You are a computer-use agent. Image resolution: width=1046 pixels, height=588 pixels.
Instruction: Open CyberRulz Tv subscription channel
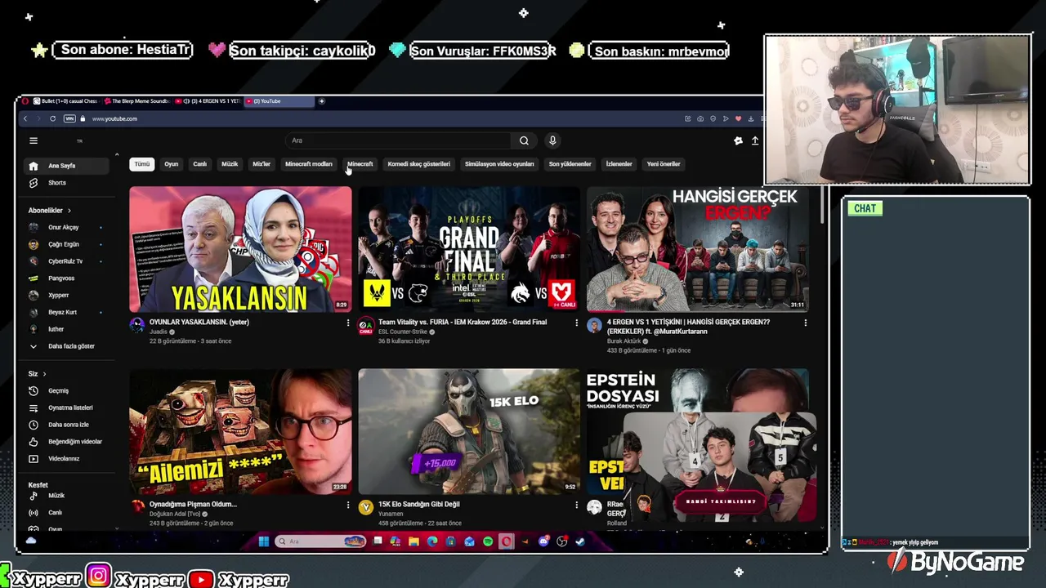click(x=67, y=261)
